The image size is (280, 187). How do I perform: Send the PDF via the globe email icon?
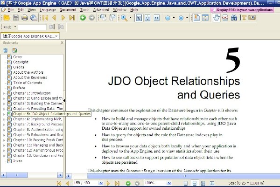[34, 18]
